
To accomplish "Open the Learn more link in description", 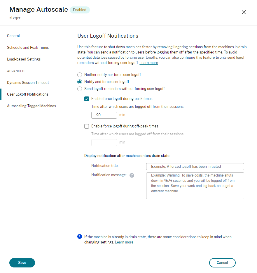I will (x=149, y=63).
